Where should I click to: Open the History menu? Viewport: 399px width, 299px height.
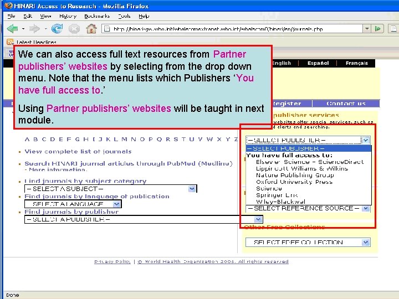coord(68,16)
